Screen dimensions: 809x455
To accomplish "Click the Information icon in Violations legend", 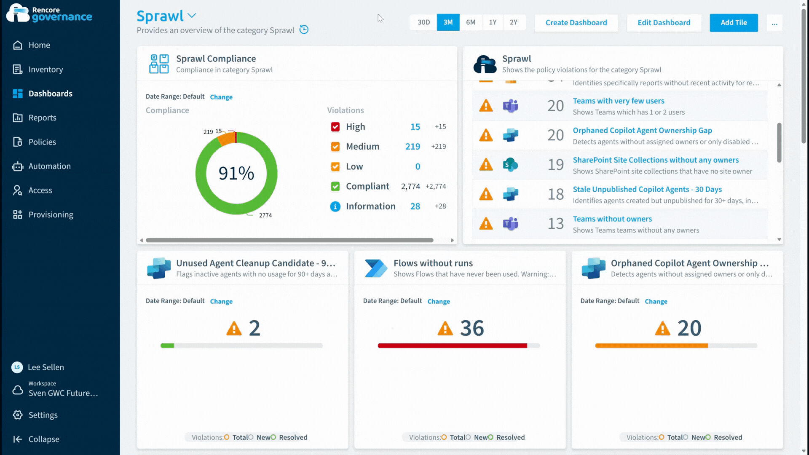I will (335, 206).
